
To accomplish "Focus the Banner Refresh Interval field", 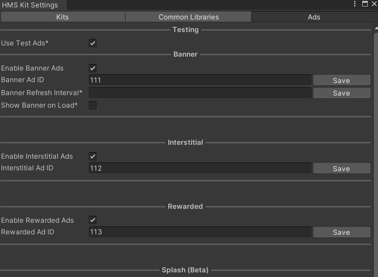I will pyautogui.click(x=200, y=92).
